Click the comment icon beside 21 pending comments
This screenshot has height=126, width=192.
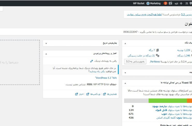coord(158,55)
